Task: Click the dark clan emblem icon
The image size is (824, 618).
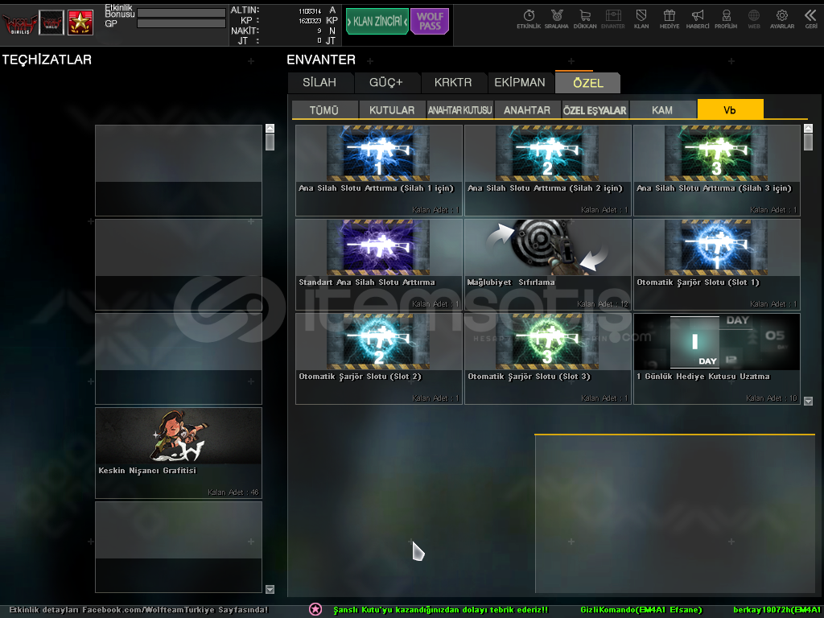Action: pos(51,23)
